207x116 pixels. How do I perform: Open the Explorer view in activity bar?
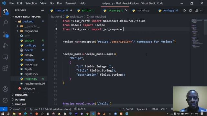(5, 12)
